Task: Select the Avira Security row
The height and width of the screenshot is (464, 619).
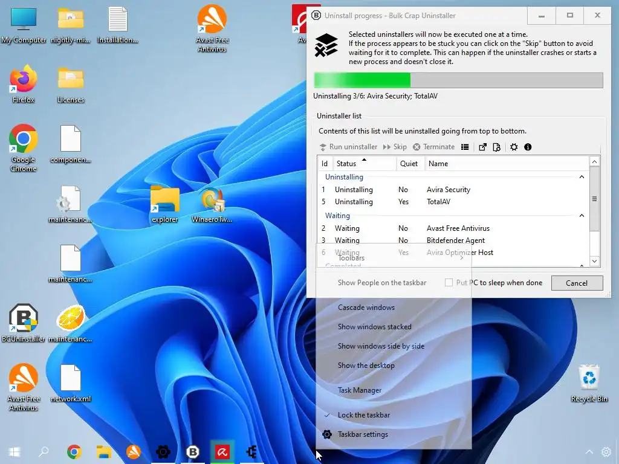Action: pyautogui.click(x=453, y=189)
